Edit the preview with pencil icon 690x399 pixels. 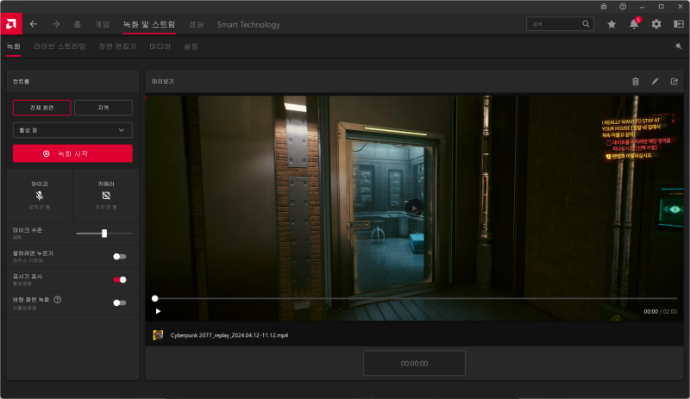click(x=655, y=81)
